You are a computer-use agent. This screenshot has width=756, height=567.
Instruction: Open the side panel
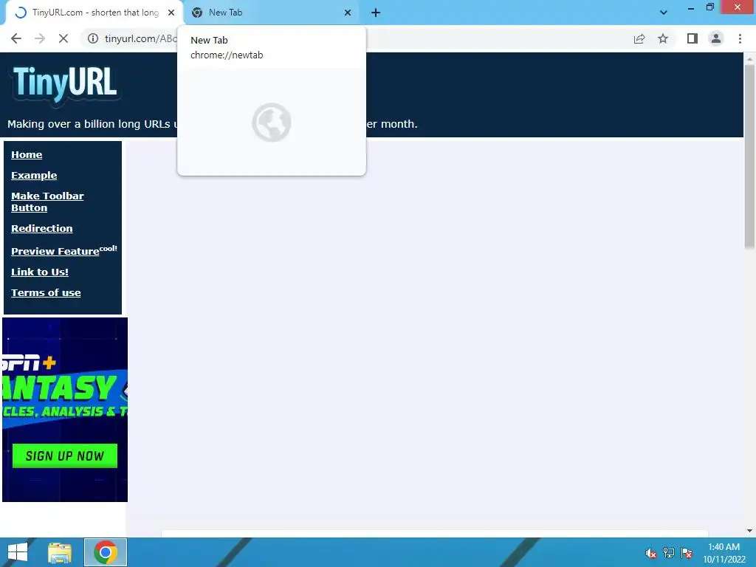pos(693,38)
